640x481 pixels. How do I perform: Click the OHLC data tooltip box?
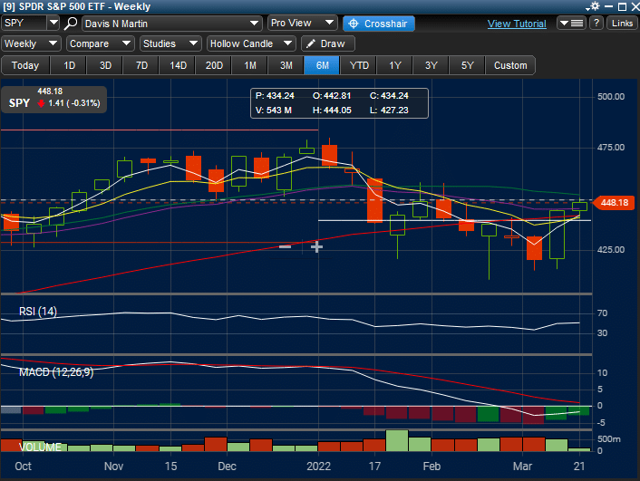[340, 103]
